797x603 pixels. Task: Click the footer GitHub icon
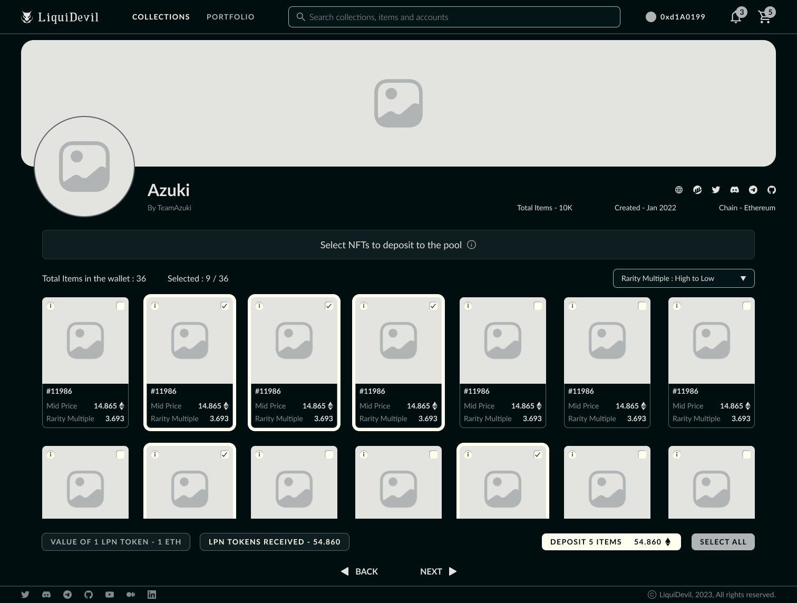89,595
